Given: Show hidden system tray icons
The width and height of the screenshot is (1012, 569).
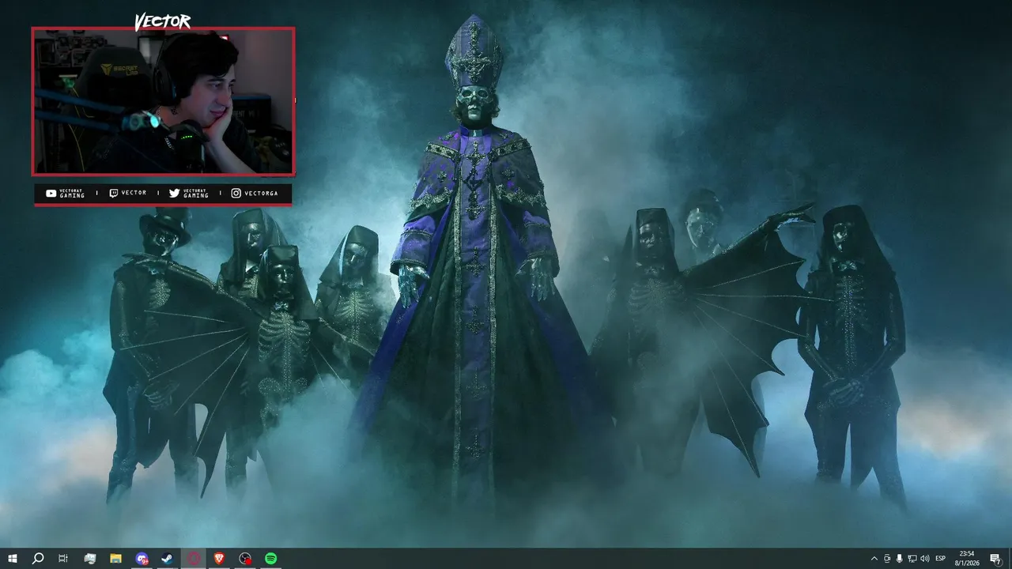Looking at the screenshot, I should coord(874,559).
